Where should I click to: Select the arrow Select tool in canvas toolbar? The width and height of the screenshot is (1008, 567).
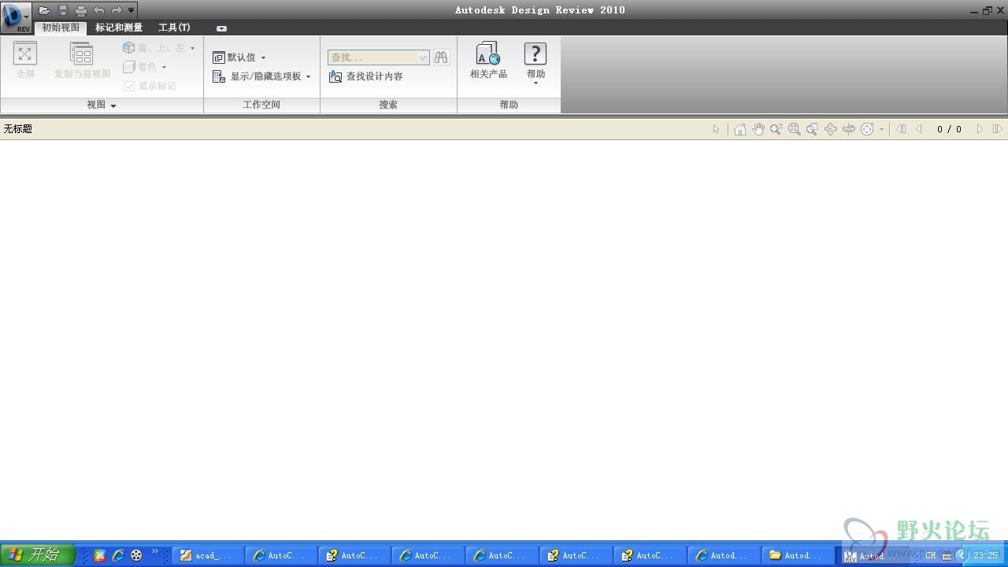tap(716, 129)
